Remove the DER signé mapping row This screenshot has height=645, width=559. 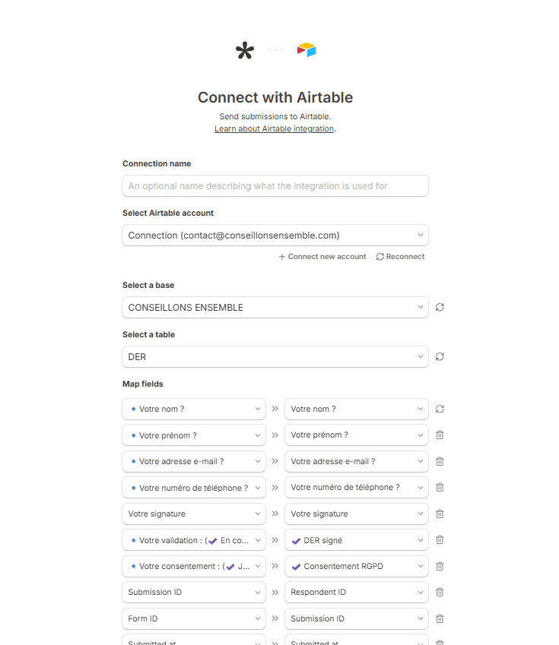click(x=440, y=540)
